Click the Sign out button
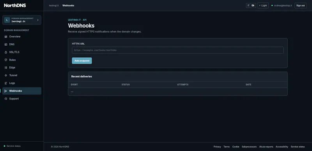The image size is (312, 151). click(x=300, y=5)
